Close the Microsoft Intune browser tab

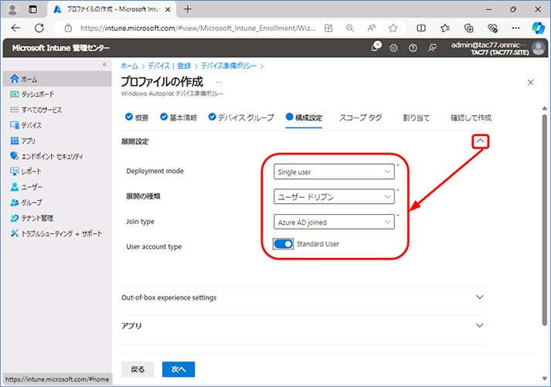coord(168,9)
